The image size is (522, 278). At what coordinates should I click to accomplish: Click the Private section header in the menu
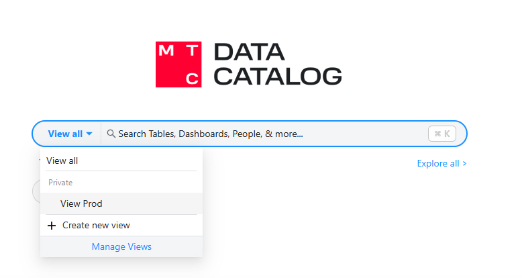click(x=60, y=182)
